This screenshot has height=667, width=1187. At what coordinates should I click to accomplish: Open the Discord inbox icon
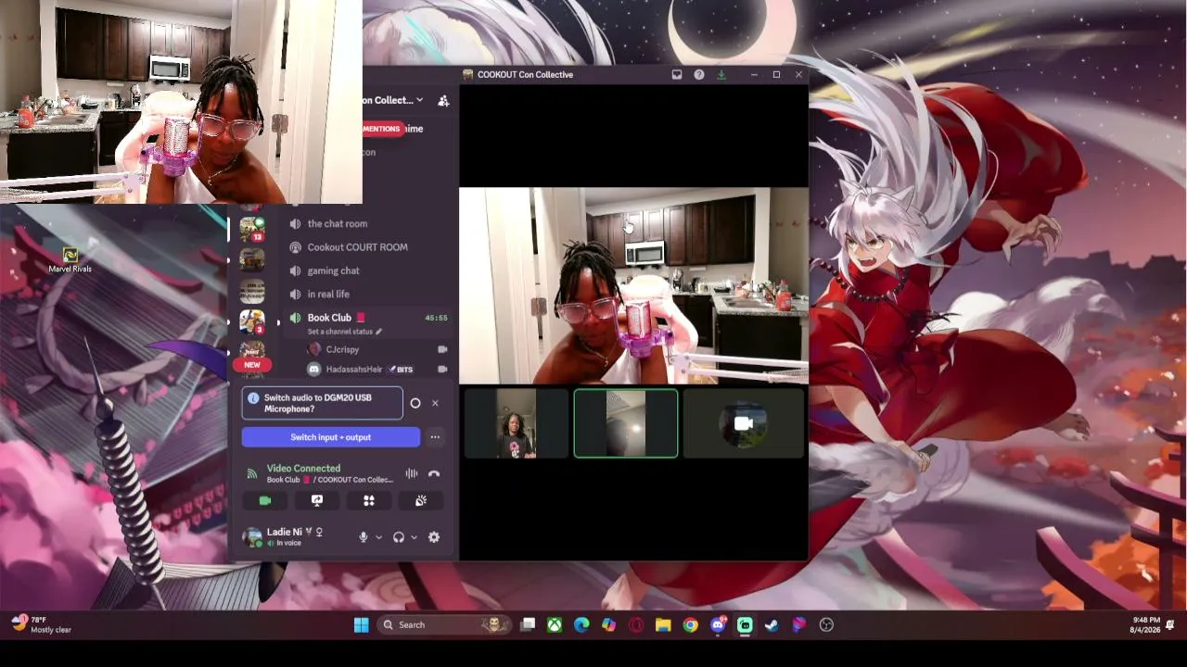tap(677, 75)
